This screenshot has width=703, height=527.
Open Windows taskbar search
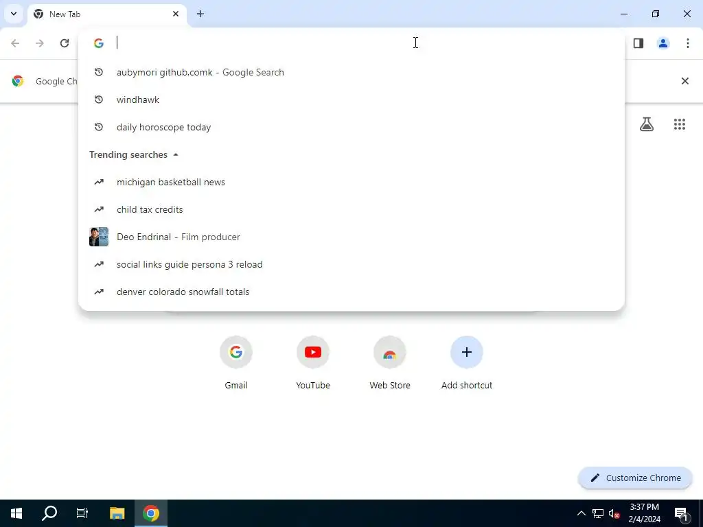click(x=49, y=513)
